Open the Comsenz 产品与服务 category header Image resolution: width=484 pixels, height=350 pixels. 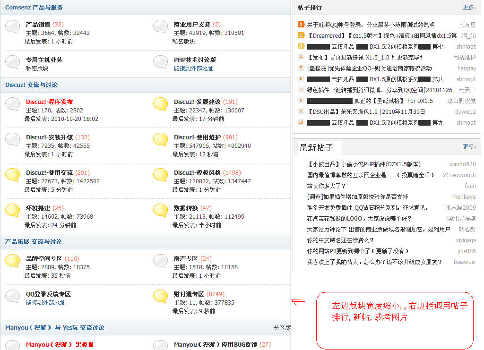(x=34, y=8)
